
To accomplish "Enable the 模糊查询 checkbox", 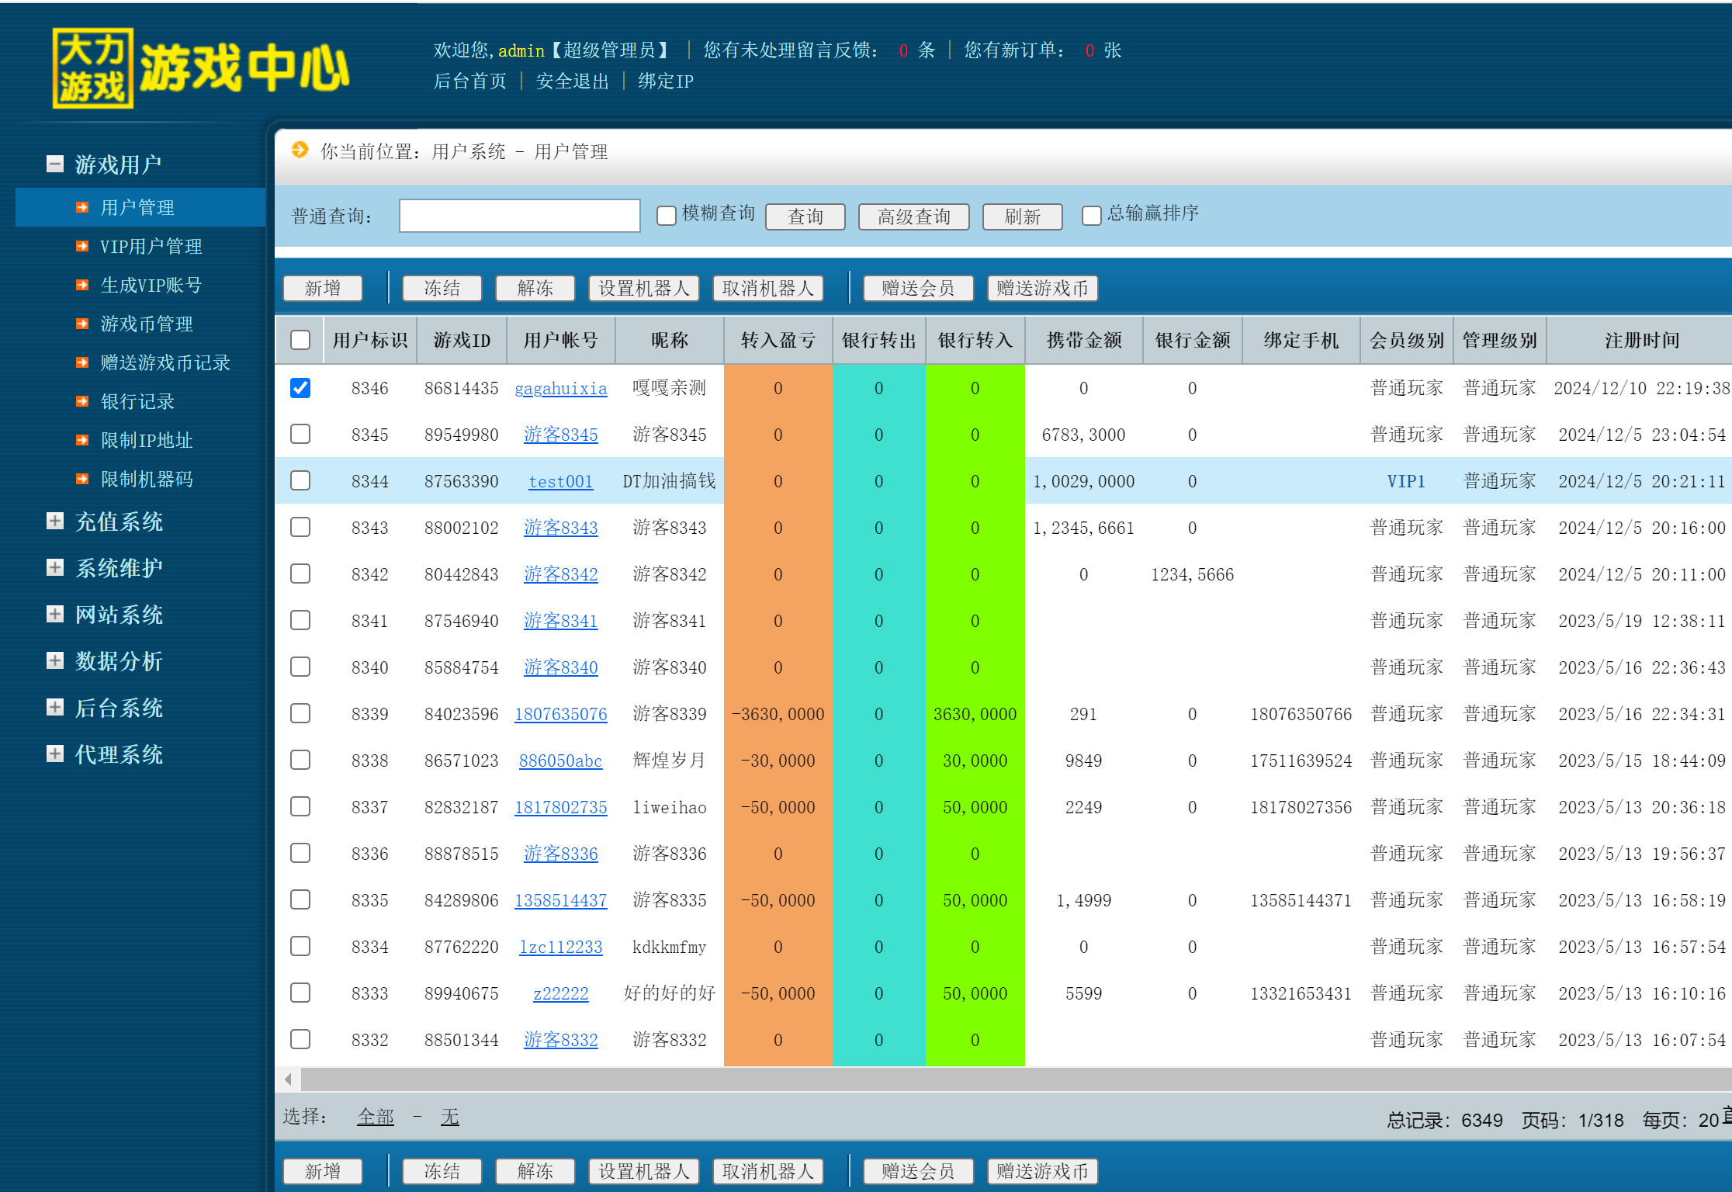I will 666,215.
